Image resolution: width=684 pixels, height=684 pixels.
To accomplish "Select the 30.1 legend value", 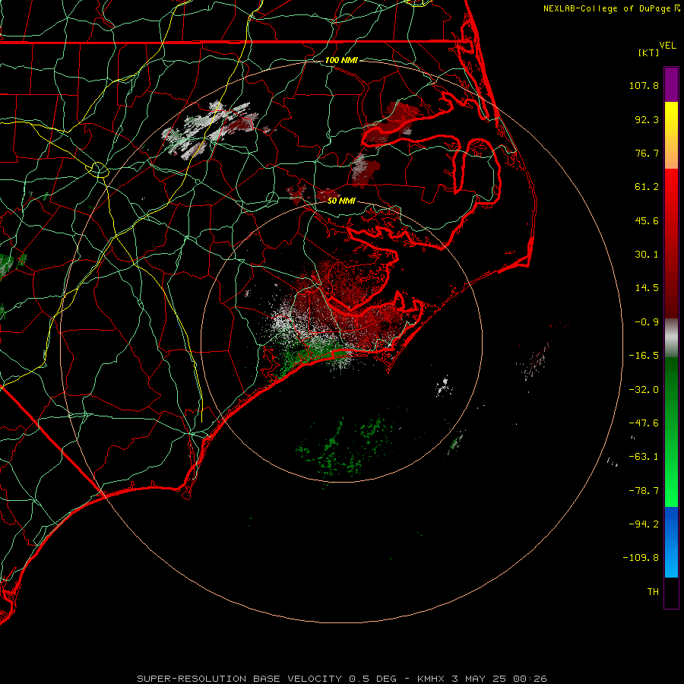I will 647,255.
